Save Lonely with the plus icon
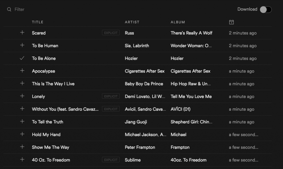This screenshot has width=283, height=169. click(x=22, y=96)
